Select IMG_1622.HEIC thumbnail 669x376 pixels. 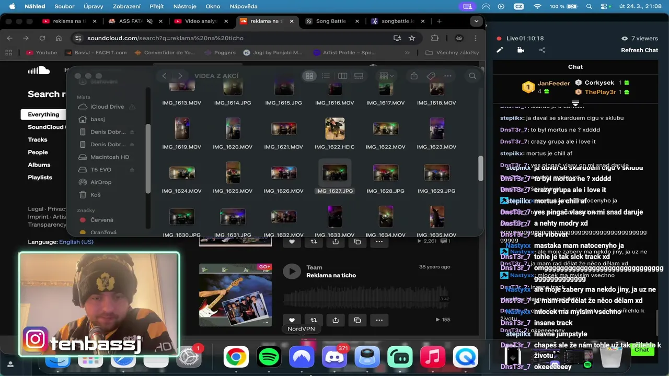tap(334, 128)
